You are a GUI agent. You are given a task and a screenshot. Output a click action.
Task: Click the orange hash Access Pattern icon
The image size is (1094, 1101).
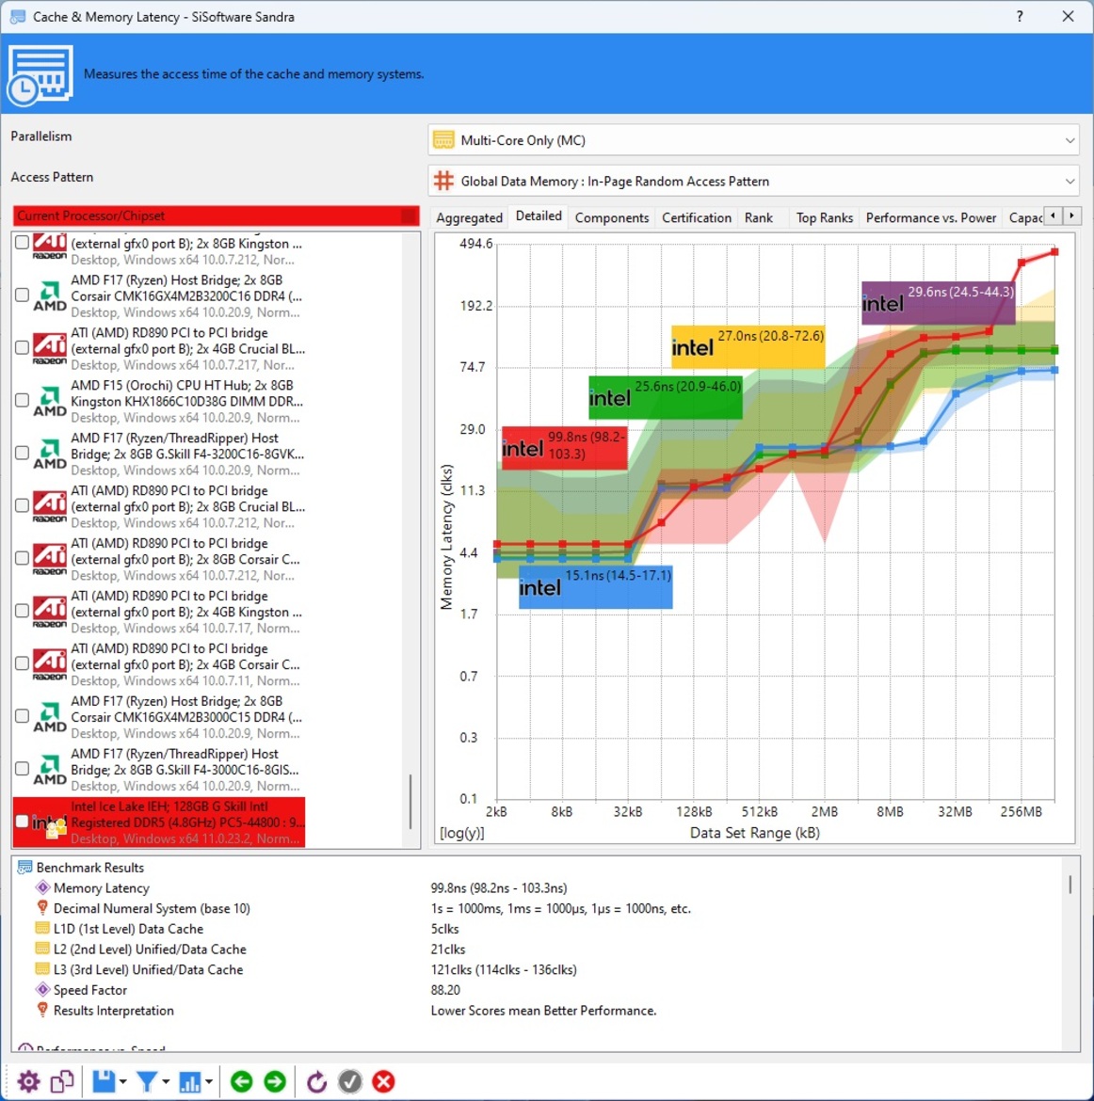click(443, 181)
